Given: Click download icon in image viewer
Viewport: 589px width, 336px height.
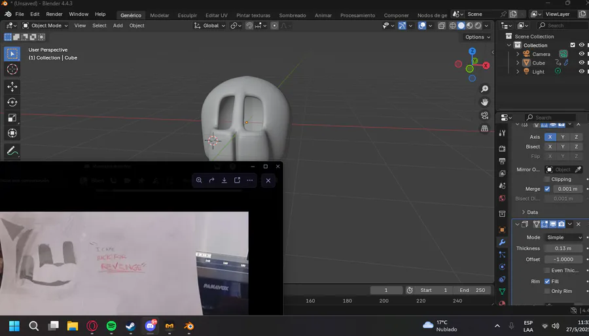Looking at the screenshot, I should (224, 180).
